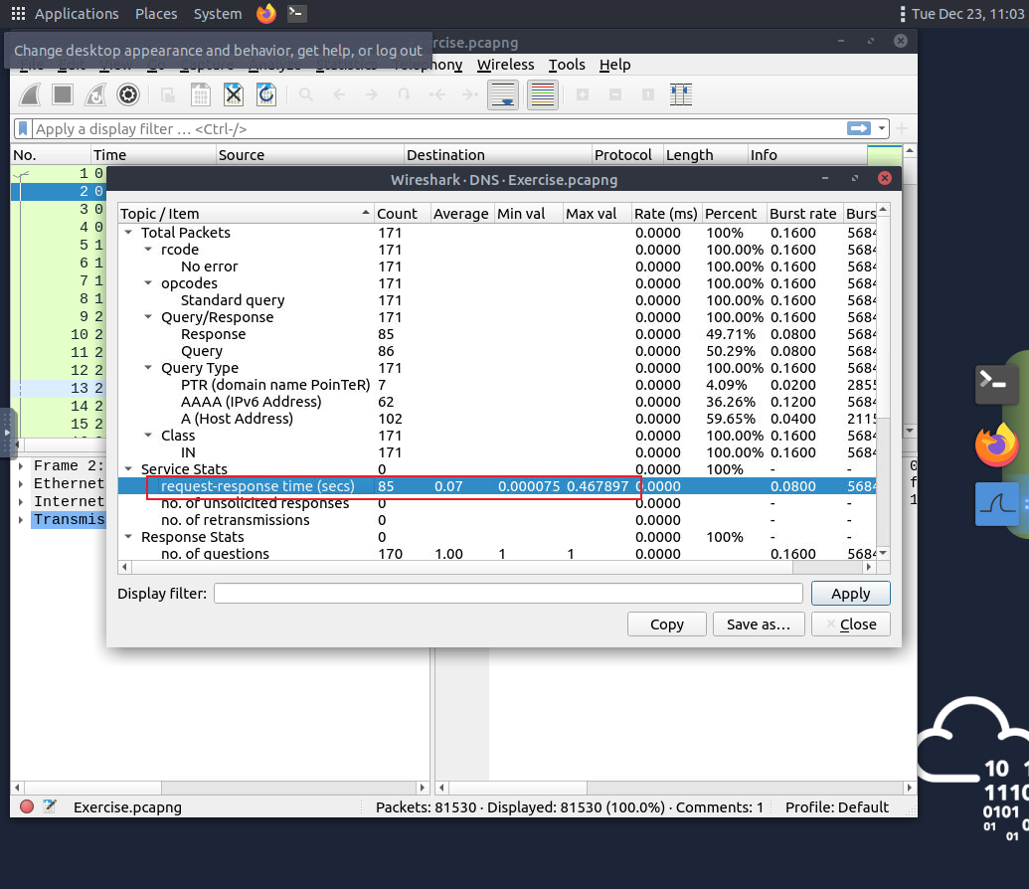Open the System menu in top panel
This screenshot has height=889, width=1029.
pos(217,13)
